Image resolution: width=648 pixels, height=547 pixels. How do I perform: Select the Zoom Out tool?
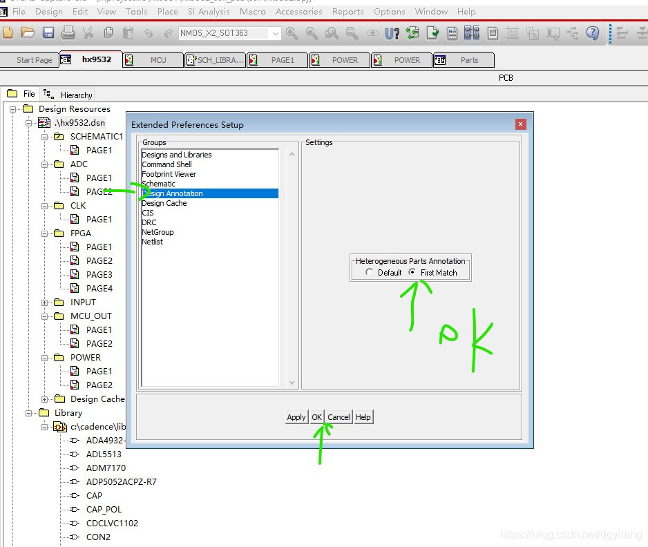(312, 32)
